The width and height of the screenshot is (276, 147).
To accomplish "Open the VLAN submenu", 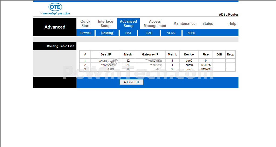I will click(x=171, y=33).
